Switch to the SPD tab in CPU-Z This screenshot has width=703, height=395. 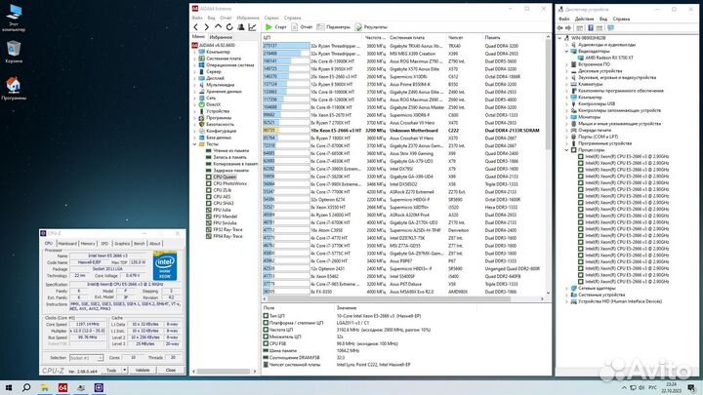pos(104,243)
